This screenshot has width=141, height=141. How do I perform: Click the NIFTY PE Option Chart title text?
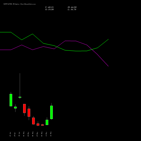click(x=19, y=4)
